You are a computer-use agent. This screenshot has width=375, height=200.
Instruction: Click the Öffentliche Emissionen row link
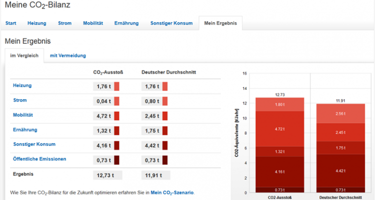pyautogui.click(x=39, y=159)
